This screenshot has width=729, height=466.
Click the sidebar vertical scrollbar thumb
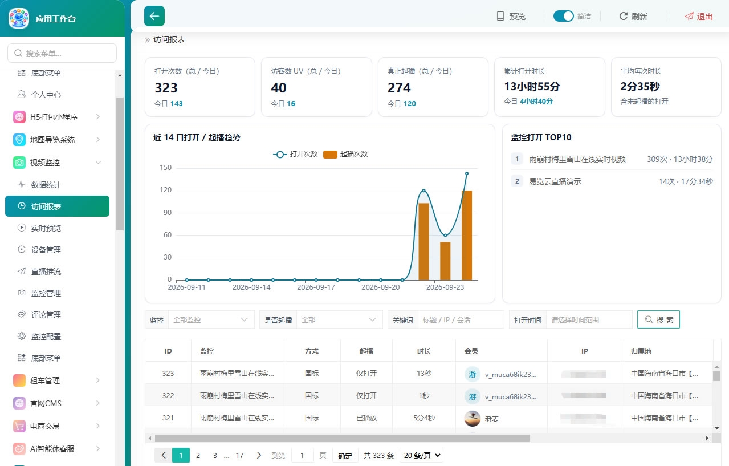point(120,164)
